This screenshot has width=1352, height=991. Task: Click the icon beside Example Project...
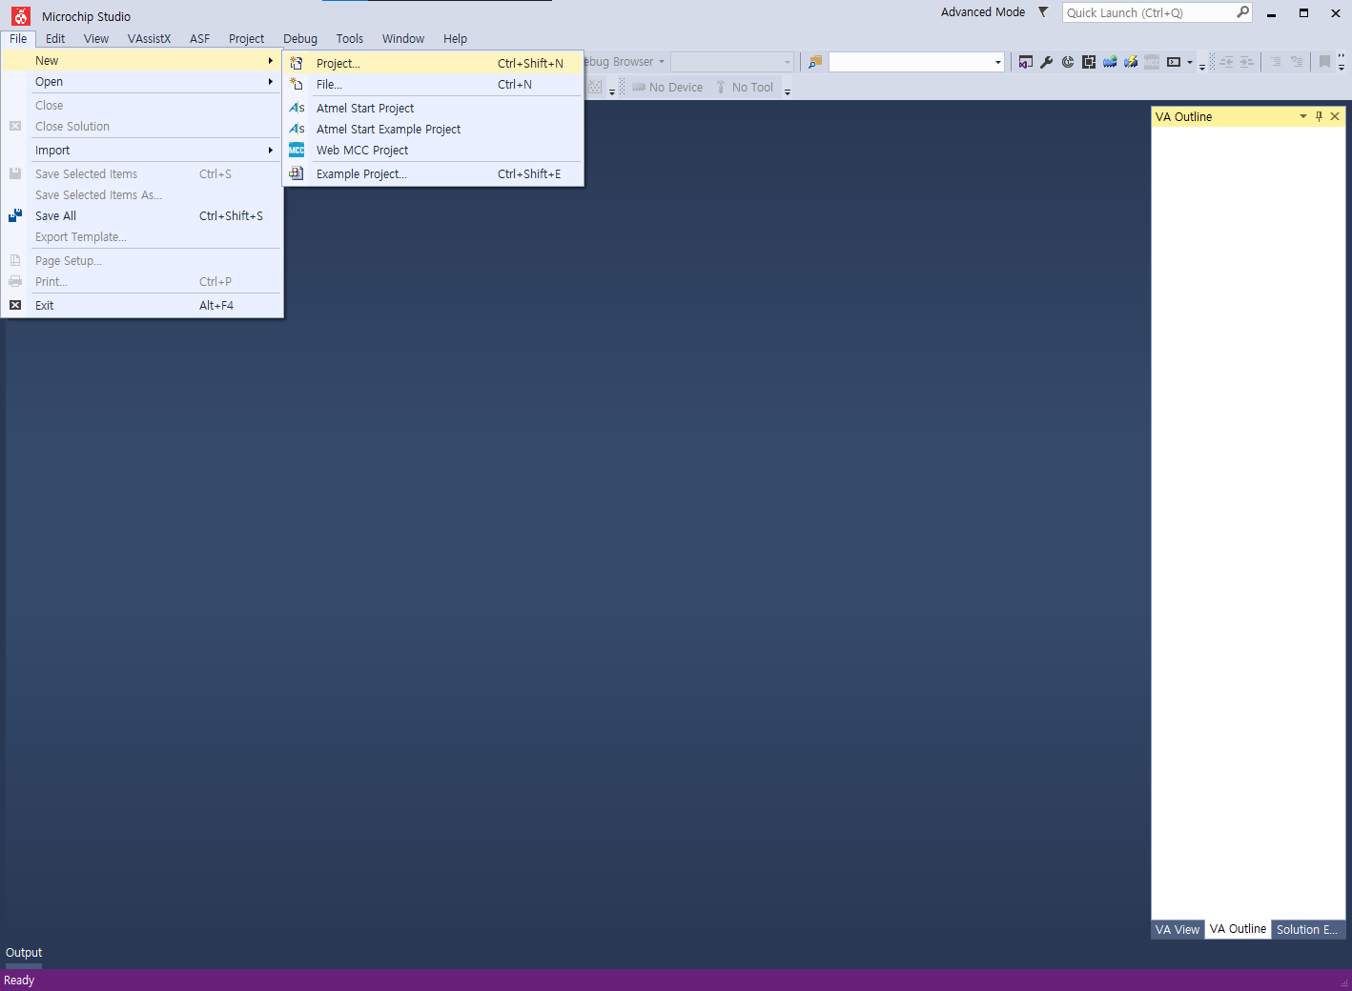[x=297, y=173]
